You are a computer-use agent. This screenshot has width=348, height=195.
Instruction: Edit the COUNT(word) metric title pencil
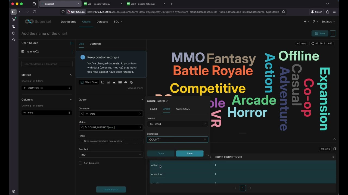coord(167,101)
